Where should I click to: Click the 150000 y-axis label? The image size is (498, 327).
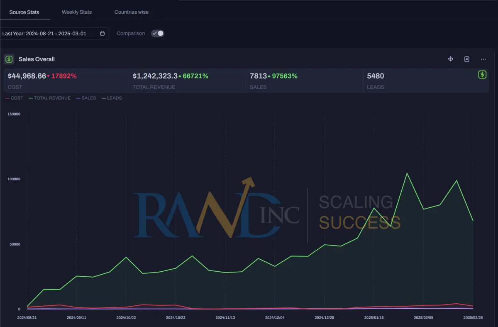click(14, 114)
